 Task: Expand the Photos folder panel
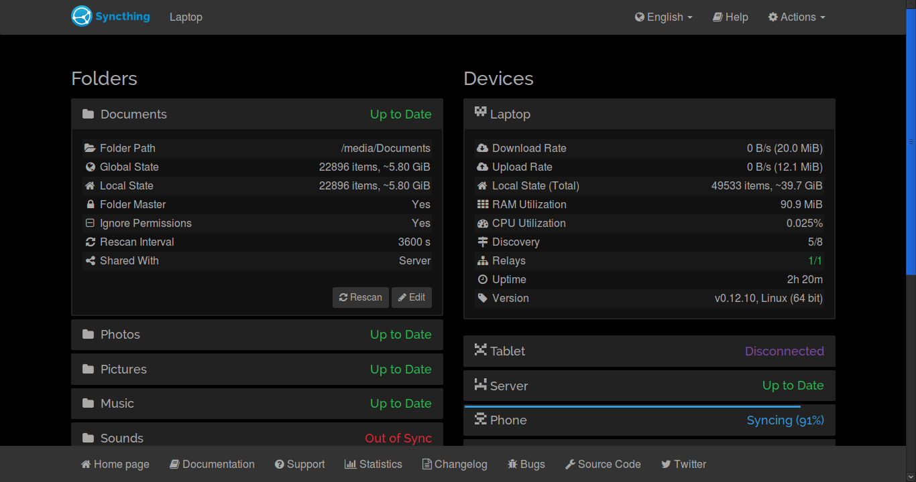pyautogui.click(x=257, y=335)
